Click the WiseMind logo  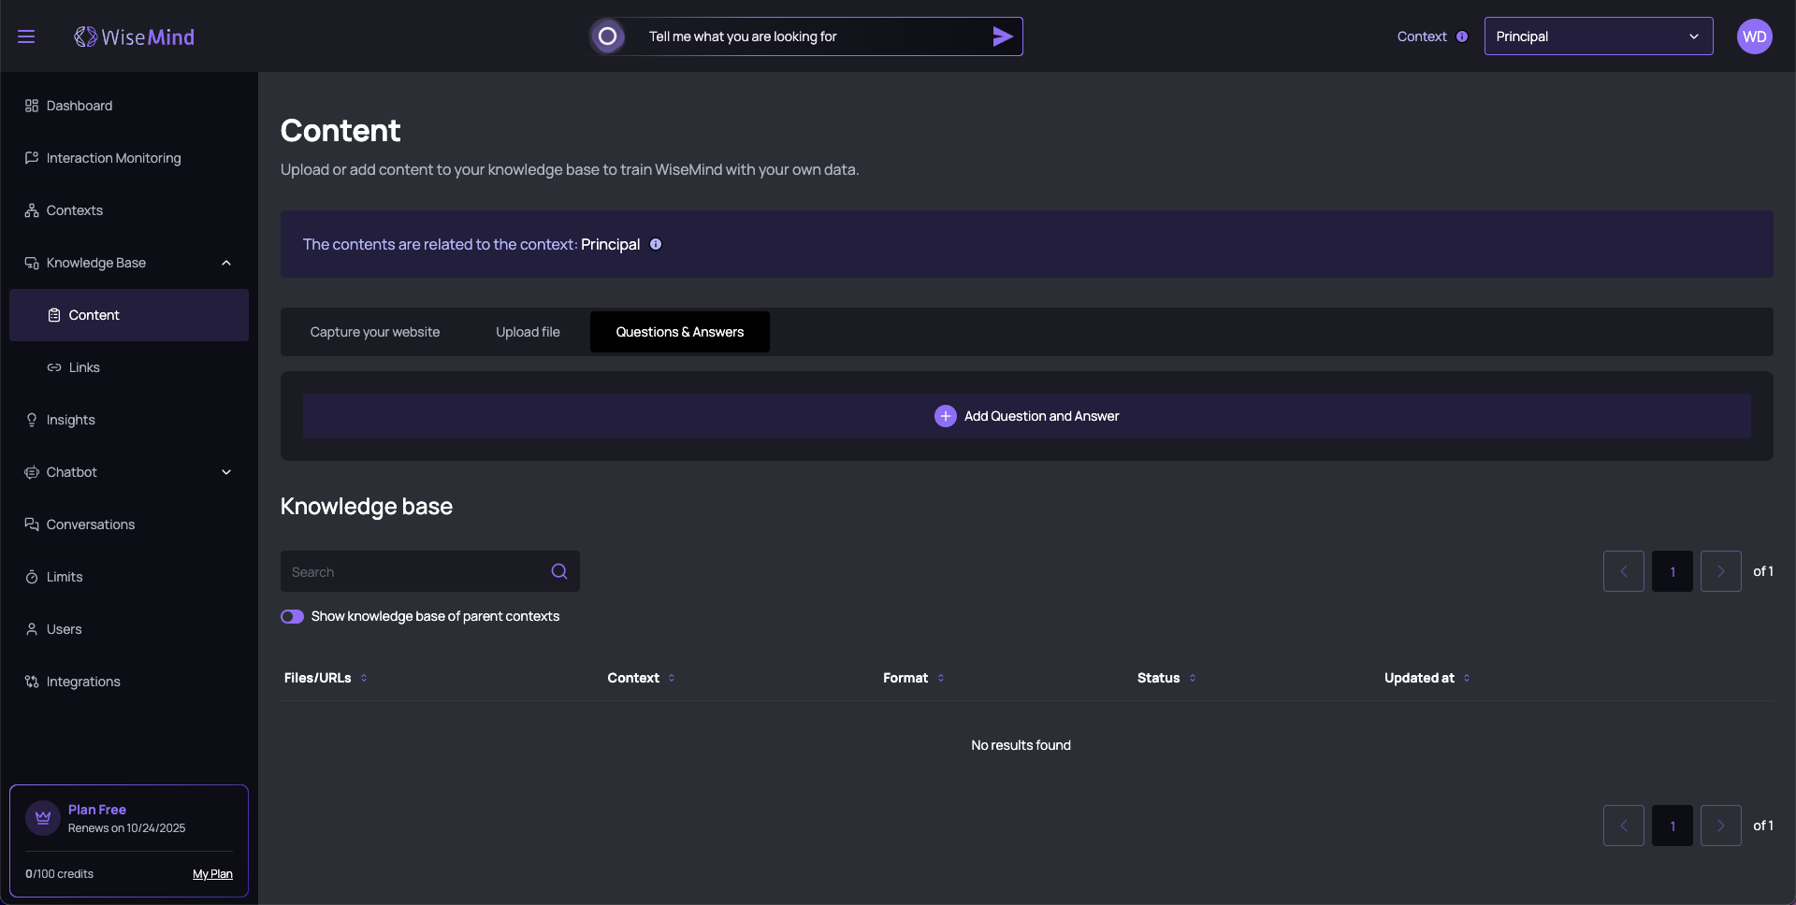135,36
